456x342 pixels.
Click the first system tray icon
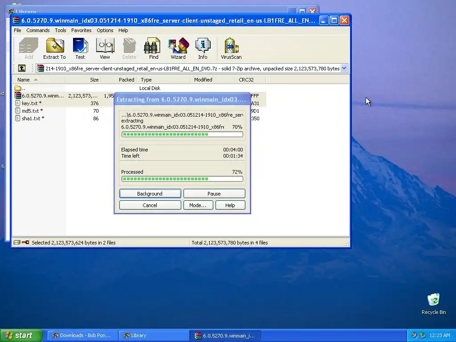414,335
